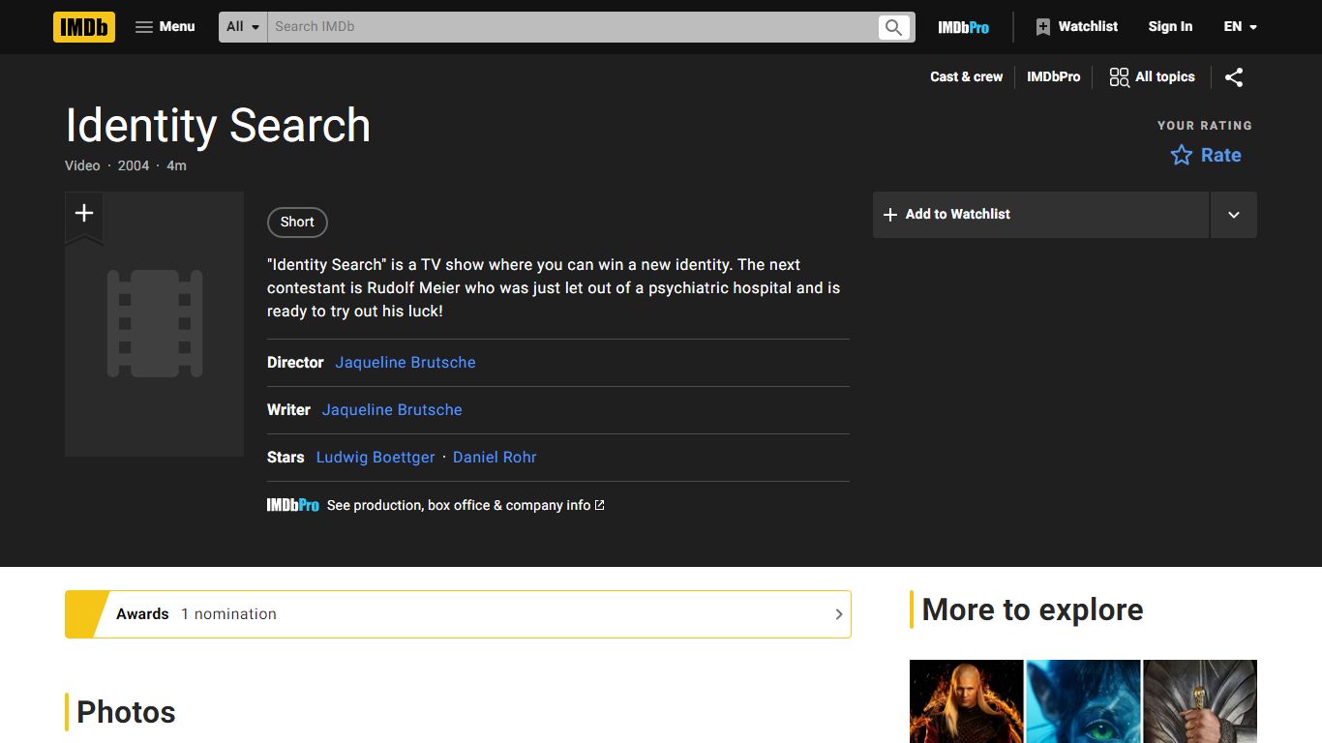This screenshot has height=743, width=1322.
Task: Open the blue face explore thumbnail
Action: tap(1083, 701)
